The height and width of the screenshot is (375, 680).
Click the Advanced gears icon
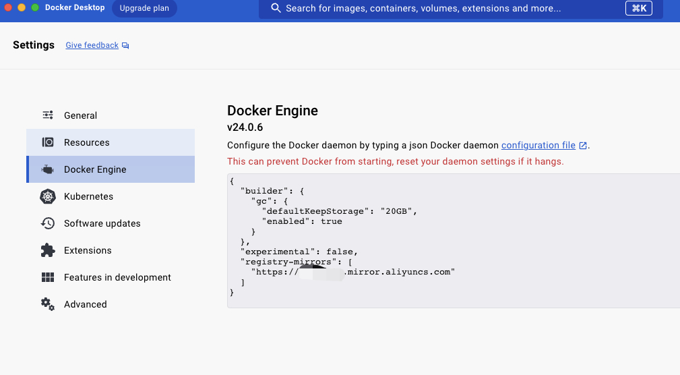coord(48,304)
